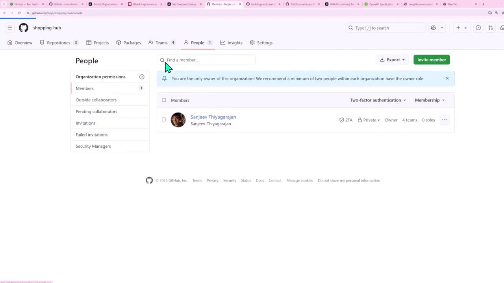Open the Sanjeev Thiyagarajan profile link

[213, 117]
